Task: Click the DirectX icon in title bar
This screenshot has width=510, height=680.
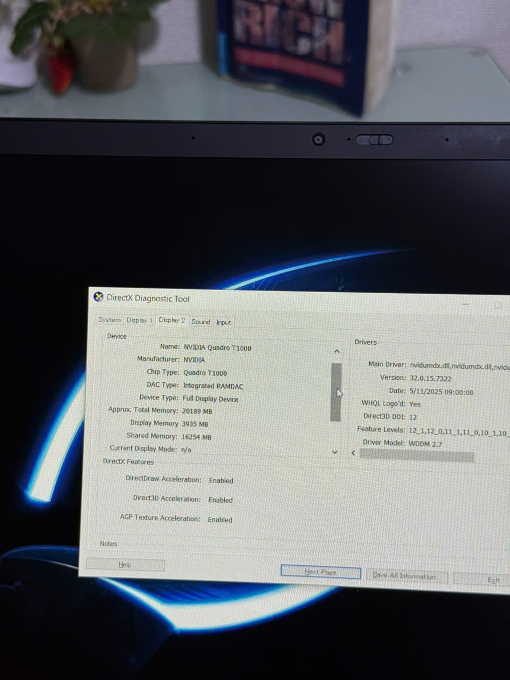Action: [98, 297]
